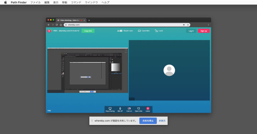Screen dimensions: 257x134
Task: Turn the microphone off
Action: tap(120, 110)
